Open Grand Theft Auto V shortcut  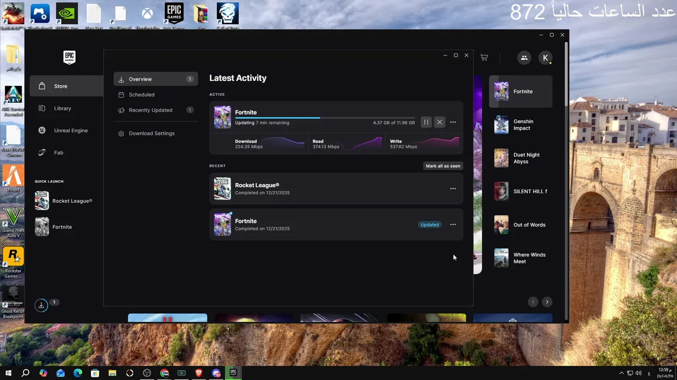[13, 222]
